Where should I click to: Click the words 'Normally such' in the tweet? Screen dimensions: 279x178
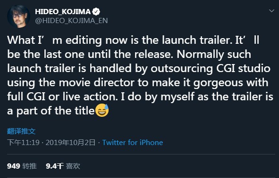(214, 54)
